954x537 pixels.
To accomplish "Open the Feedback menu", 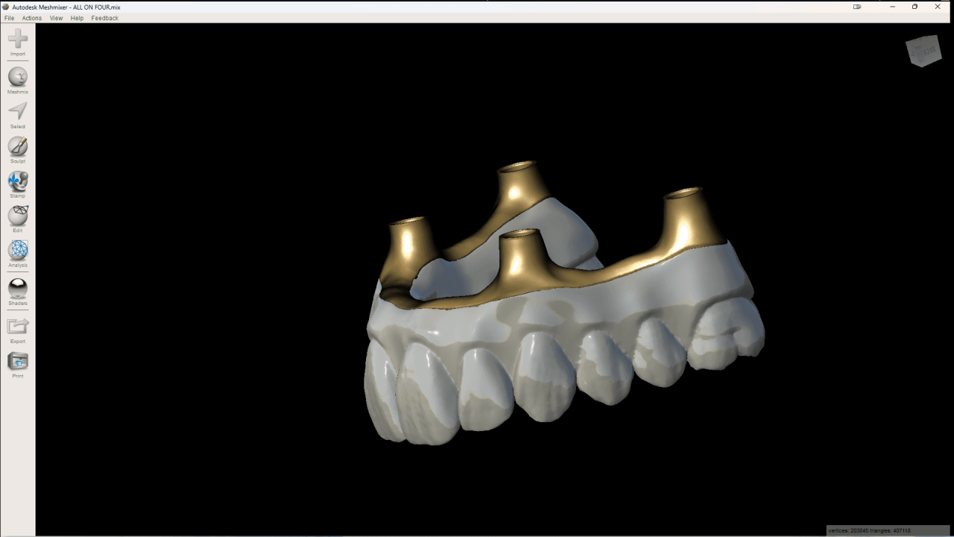I will click(x=105, y=18).
